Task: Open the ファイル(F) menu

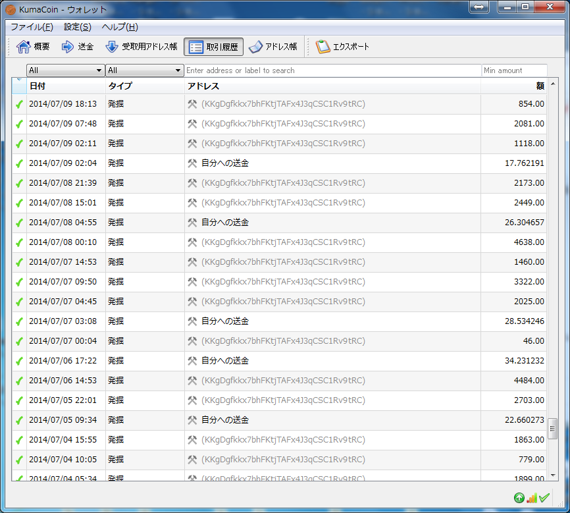Action: (x=32, y=27)
